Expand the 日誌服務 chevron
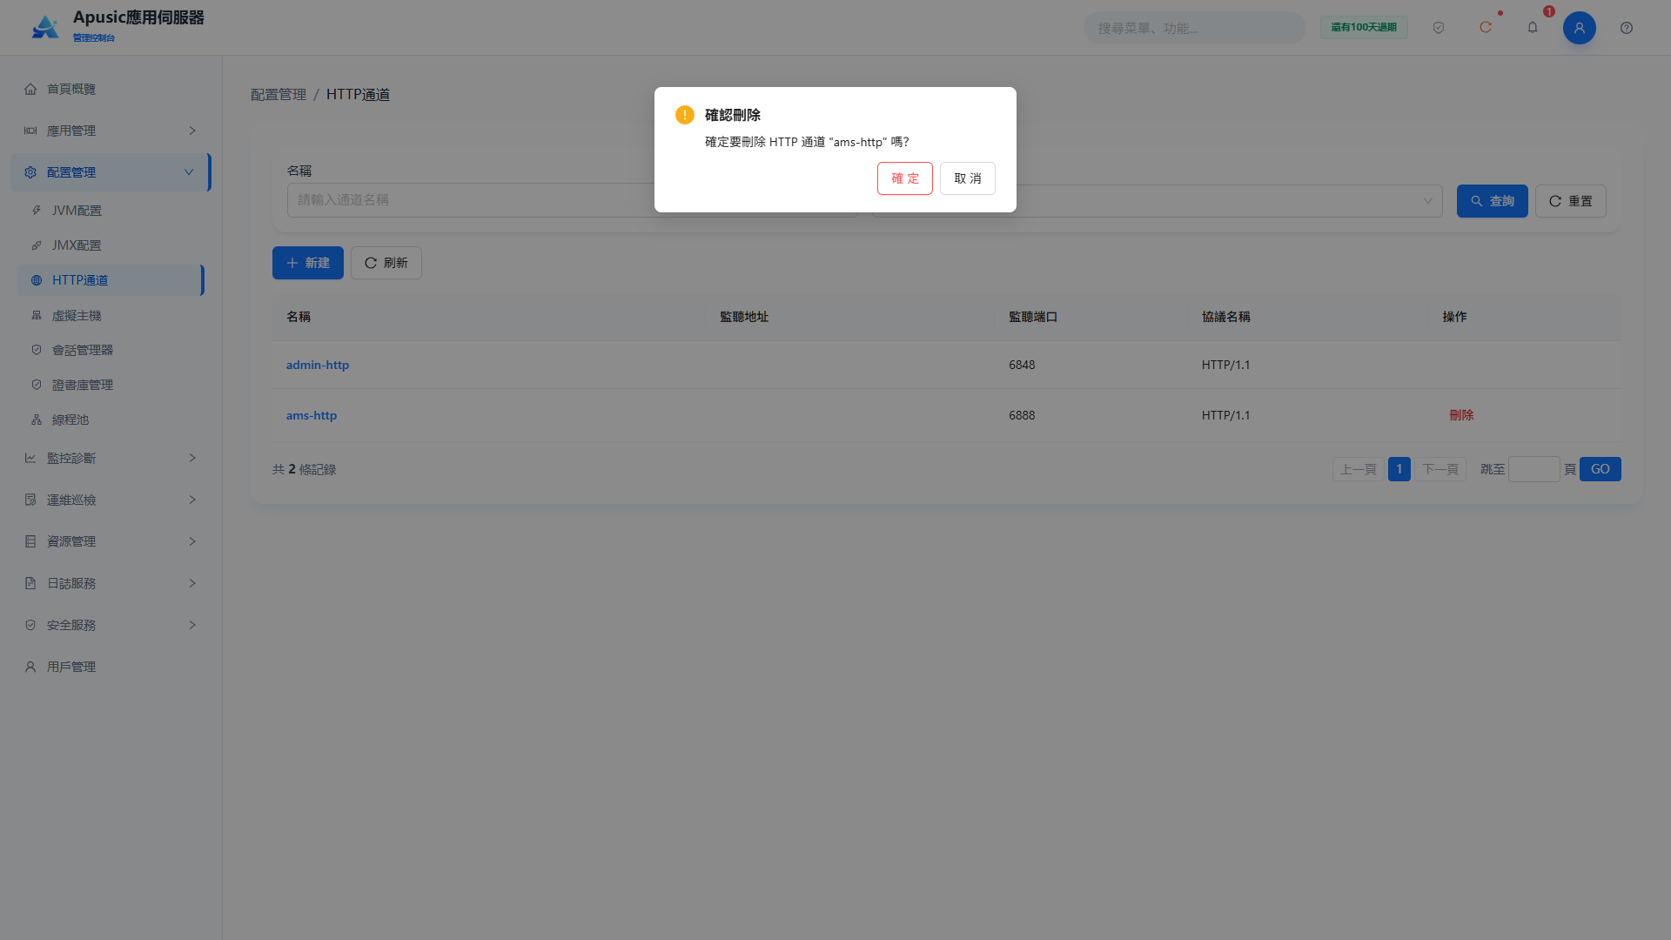This screenshot has width=1671, height=940. [192, 583]
